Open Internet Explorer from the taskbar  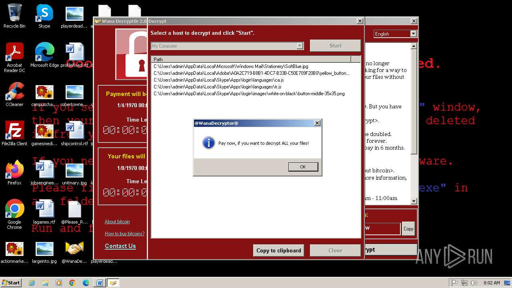pos(32,283)
